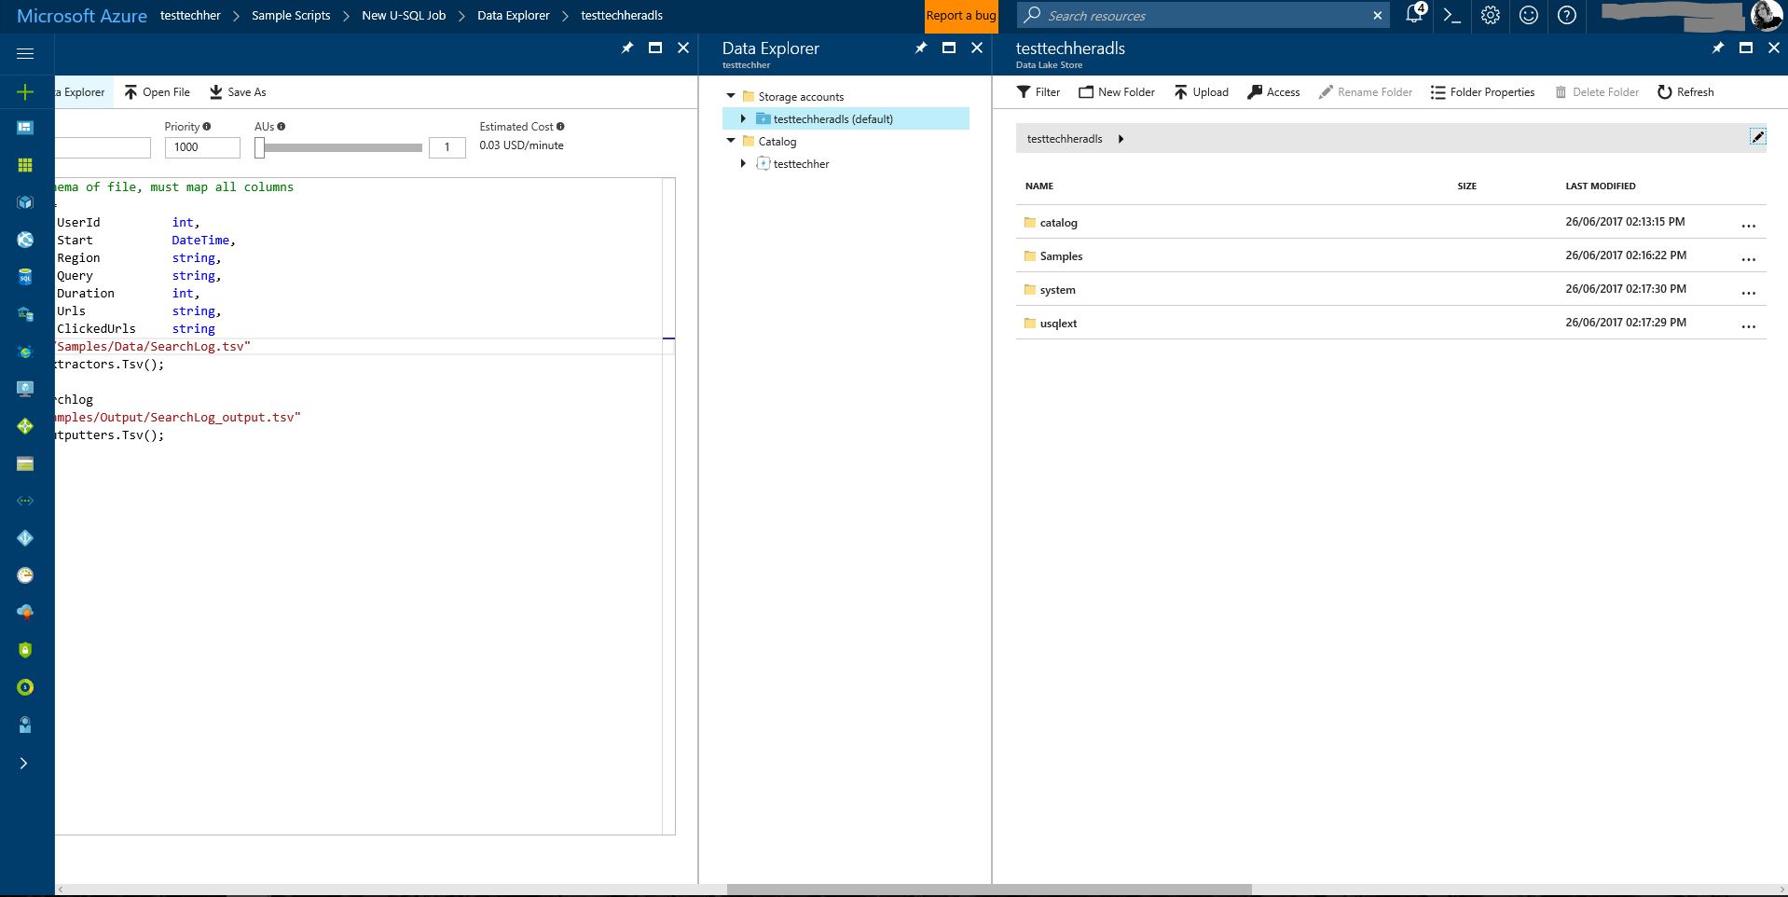Open Cost Management green circle icon
This screenshot has height=897, width=1788.
pyautogui.click(x=25, y=687)
